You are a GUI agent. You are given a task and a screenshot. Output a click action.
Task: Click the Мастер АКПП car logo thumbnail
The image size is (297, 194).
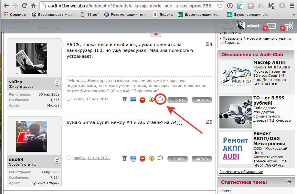click(x=236, y=77)
